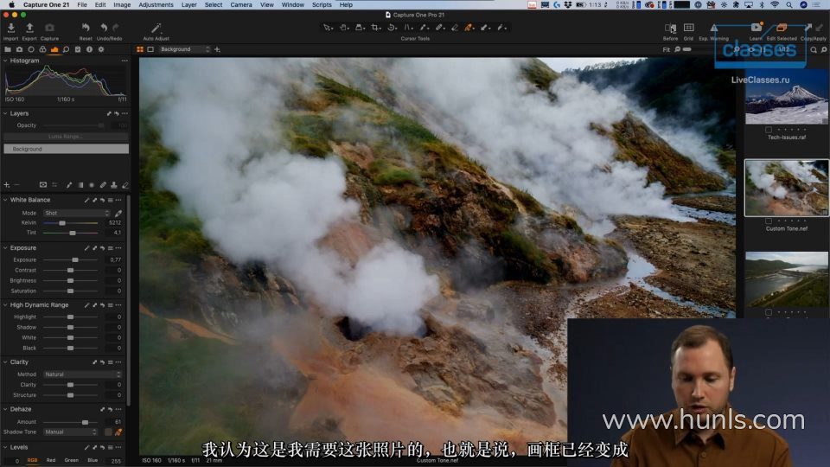Screen dimensions: 830x467
Task: Collapse the Exposure panel
Action: 4,248
